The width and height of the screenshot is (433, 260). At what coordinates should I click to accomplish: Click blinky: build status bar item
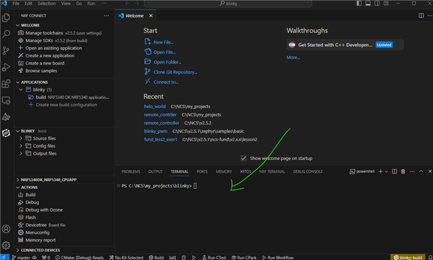pyautogui.click(x=407, y=257)
